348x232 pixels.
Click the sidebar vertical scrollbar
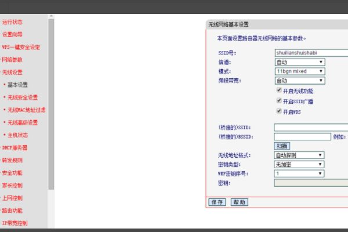tap(51, 104)
